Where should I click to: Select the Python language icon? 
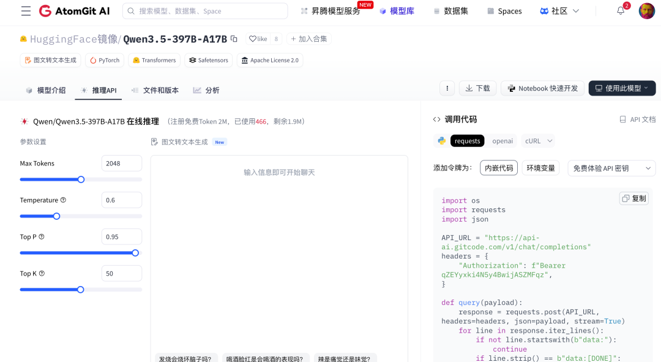[x=442, y=141]
